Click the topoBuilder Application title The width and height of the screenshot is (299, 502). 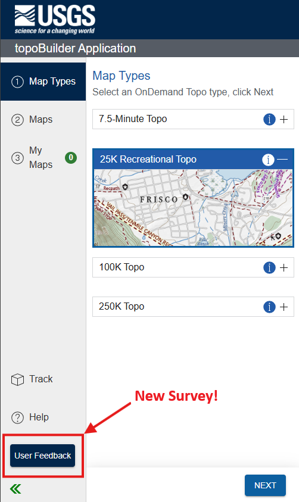pos(75,48)
